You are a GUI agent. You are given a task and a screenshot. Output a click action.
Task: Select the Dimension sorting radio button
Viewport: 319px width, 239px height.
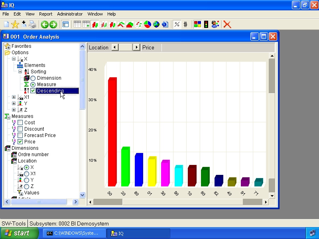33,78
